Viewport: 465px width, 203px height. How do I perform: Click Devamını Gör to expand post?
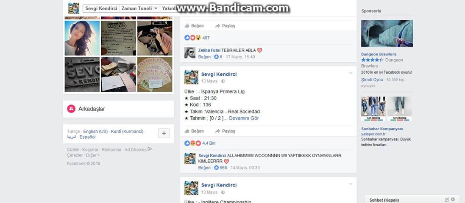click(244, 118)
